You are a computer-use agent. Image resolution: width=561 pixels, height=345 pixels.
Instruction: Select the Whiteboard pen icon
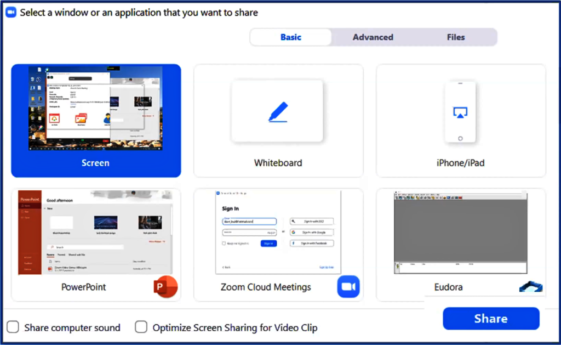click(x=278, y=112)
